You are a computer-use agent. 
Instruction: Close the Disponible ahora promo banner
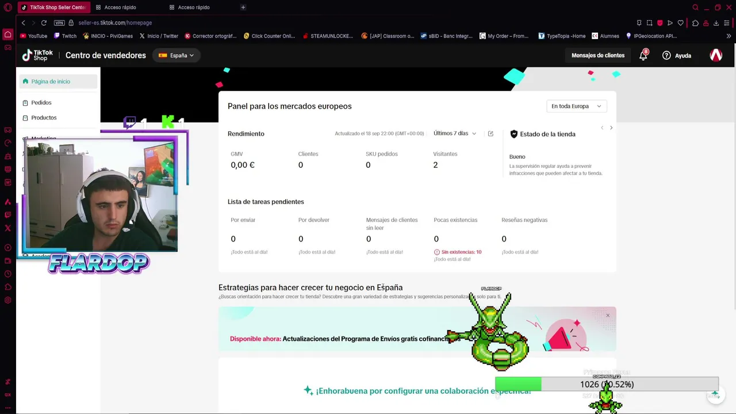click(x=608, y=315)
